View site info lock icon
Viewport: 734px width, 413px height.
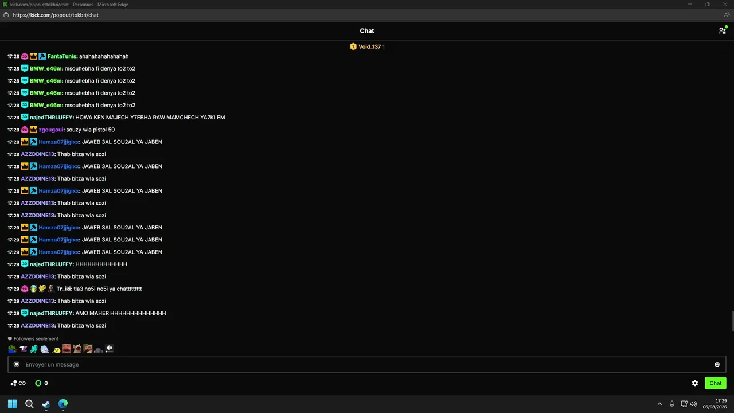(x=6, y=15)
